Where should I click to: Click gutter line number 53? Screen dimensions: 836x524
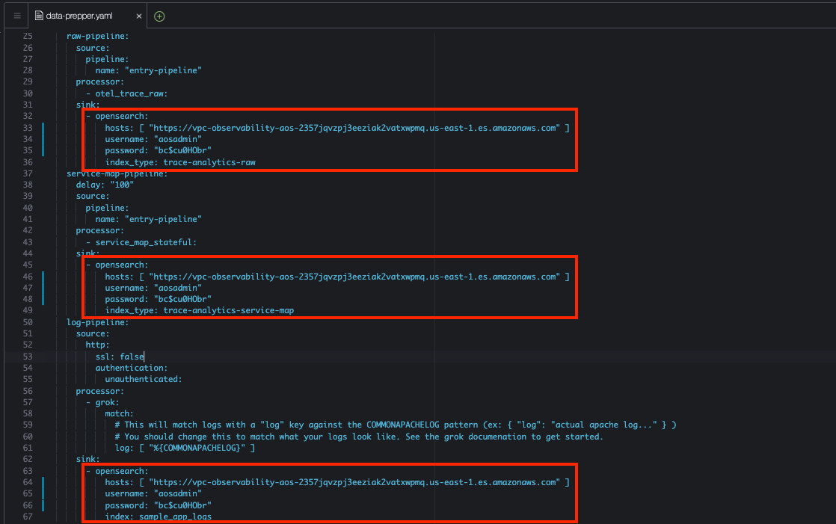28,357
